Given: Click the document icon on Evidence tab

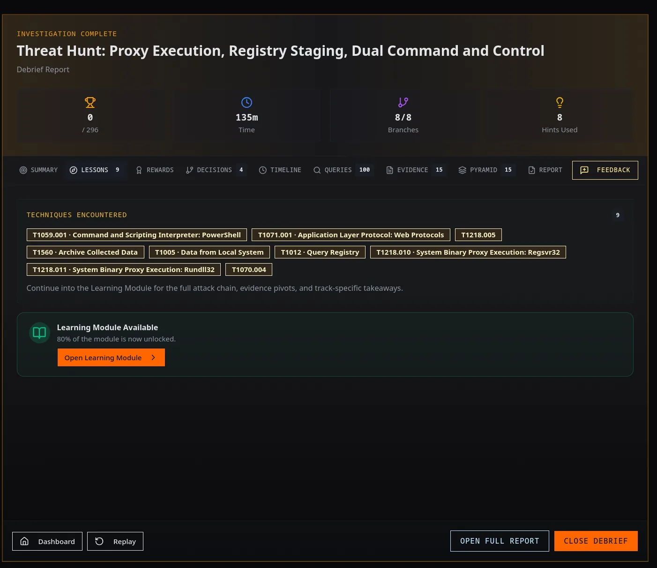Looking at the screenshot, I should [x=390, y=170].
